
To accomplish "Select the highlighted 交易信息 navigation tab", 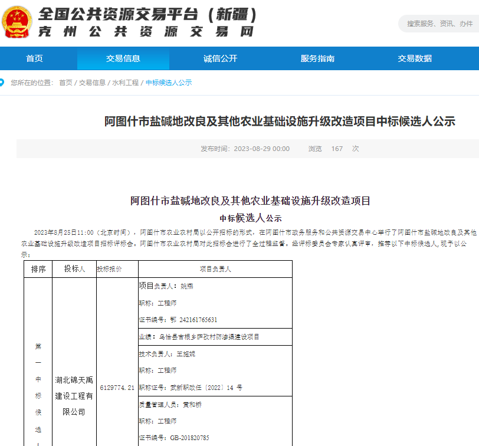I will (x=123, y=58).
